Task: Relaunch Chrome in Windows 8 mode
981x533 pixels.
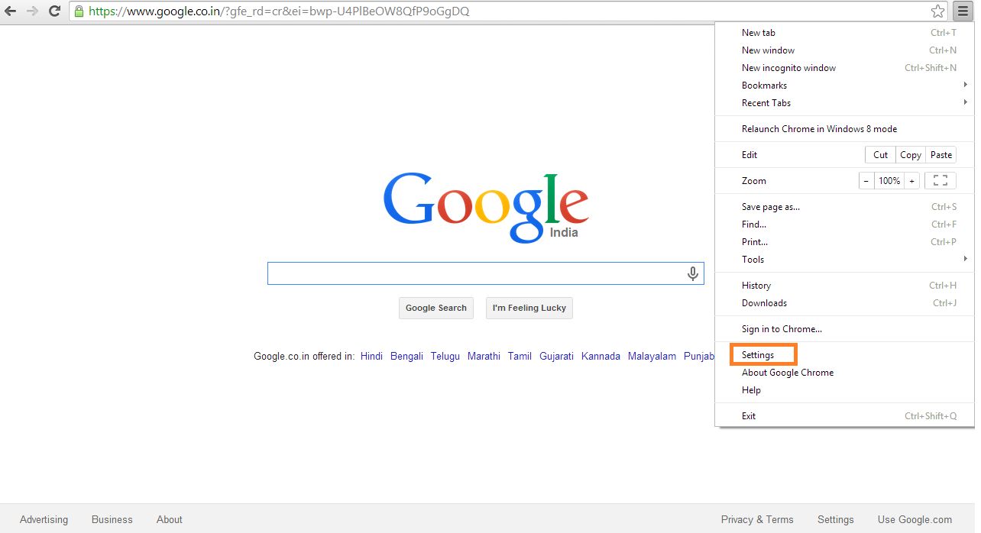Action: (844, 129)
